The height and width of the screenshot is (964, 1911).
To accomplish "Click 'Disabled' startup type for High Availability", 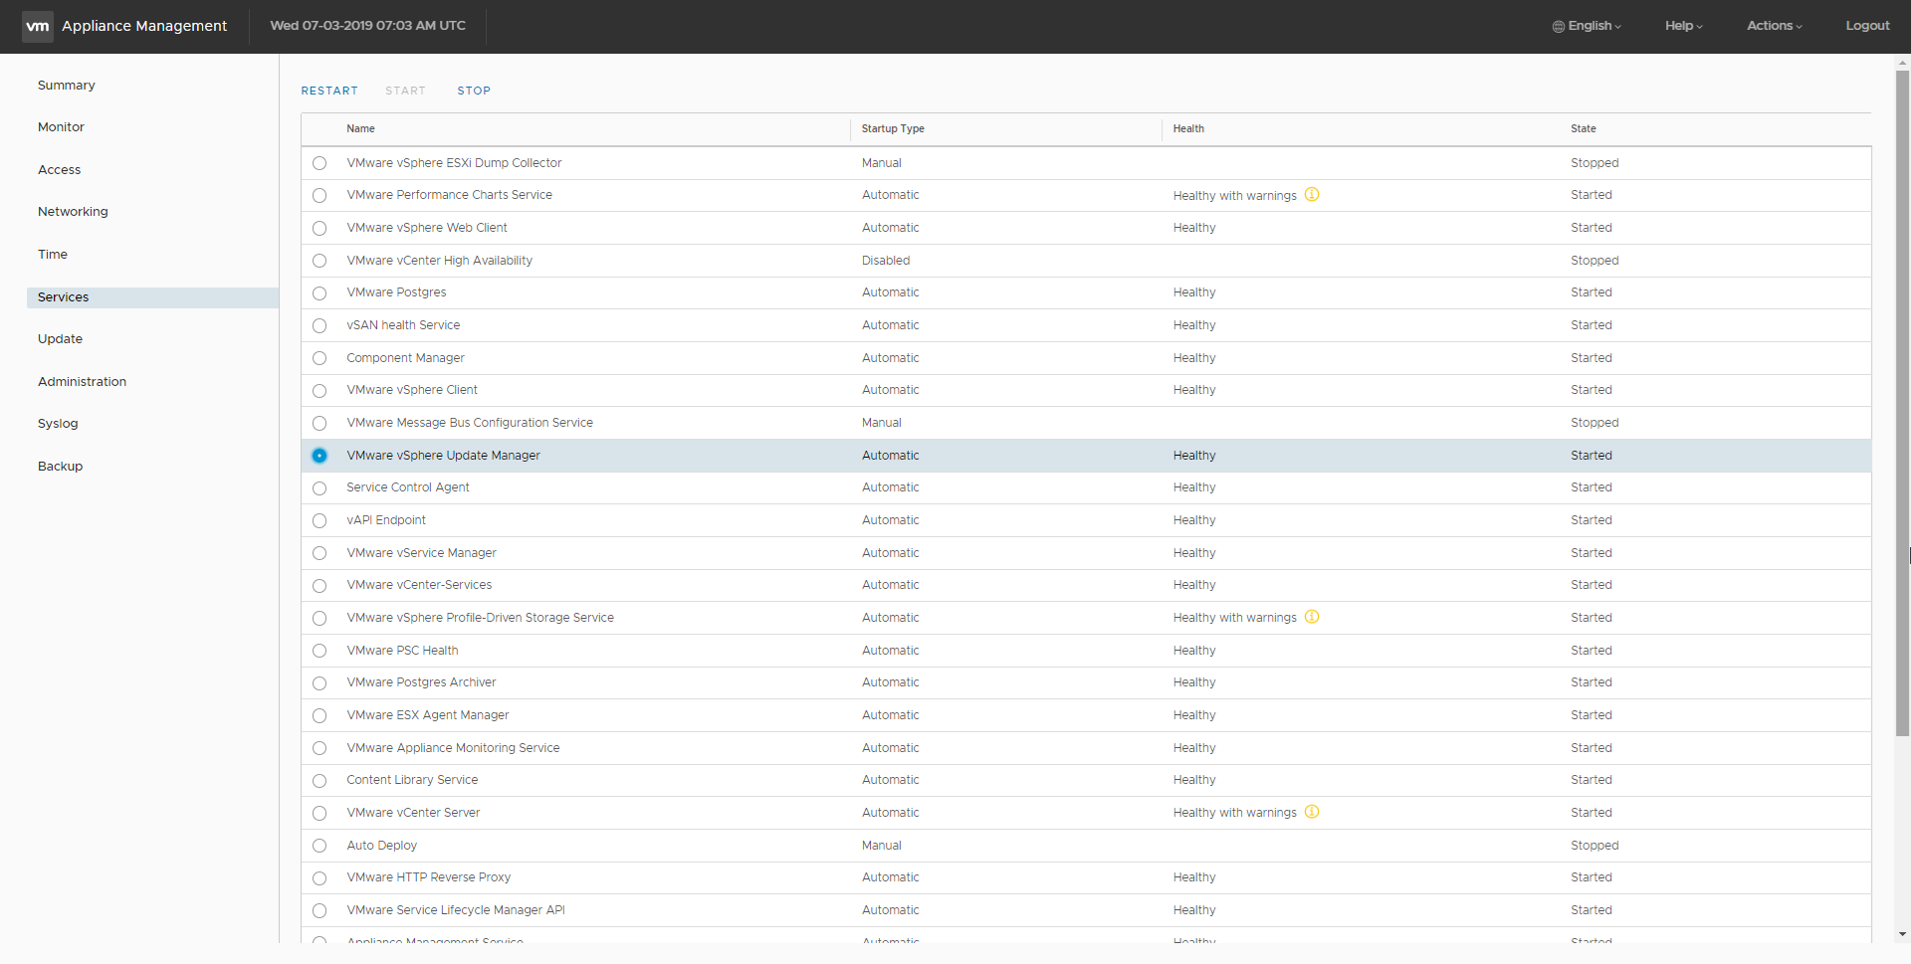I will pyautogui.click(x=886, y=261).
